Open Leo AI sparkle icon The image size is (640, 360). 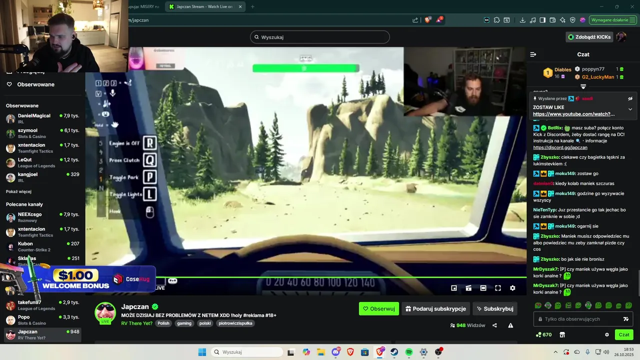click(562, 20)
